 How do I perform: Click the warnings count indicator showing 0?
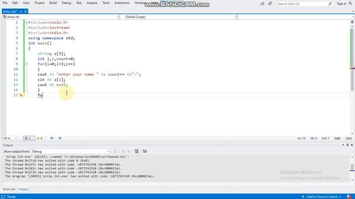39,138
